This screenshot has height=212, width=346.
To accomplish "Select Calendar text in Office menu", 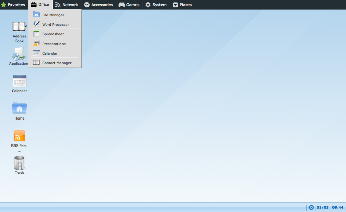I will pyautogui.click(x=50, y=53).
